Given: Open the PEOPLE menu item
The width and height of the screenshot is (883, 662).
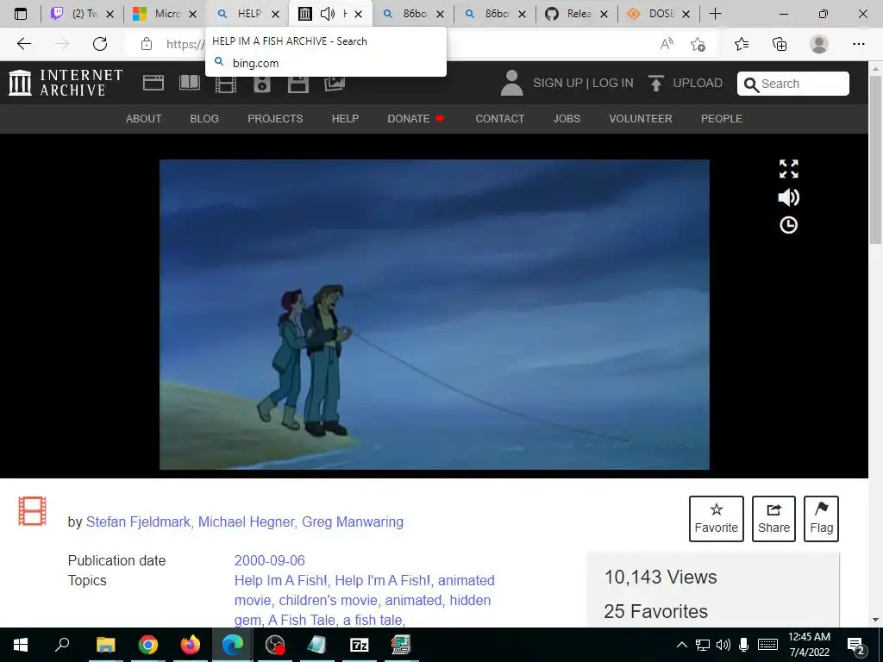Looking at the screenshot, I should coord(722,119).
